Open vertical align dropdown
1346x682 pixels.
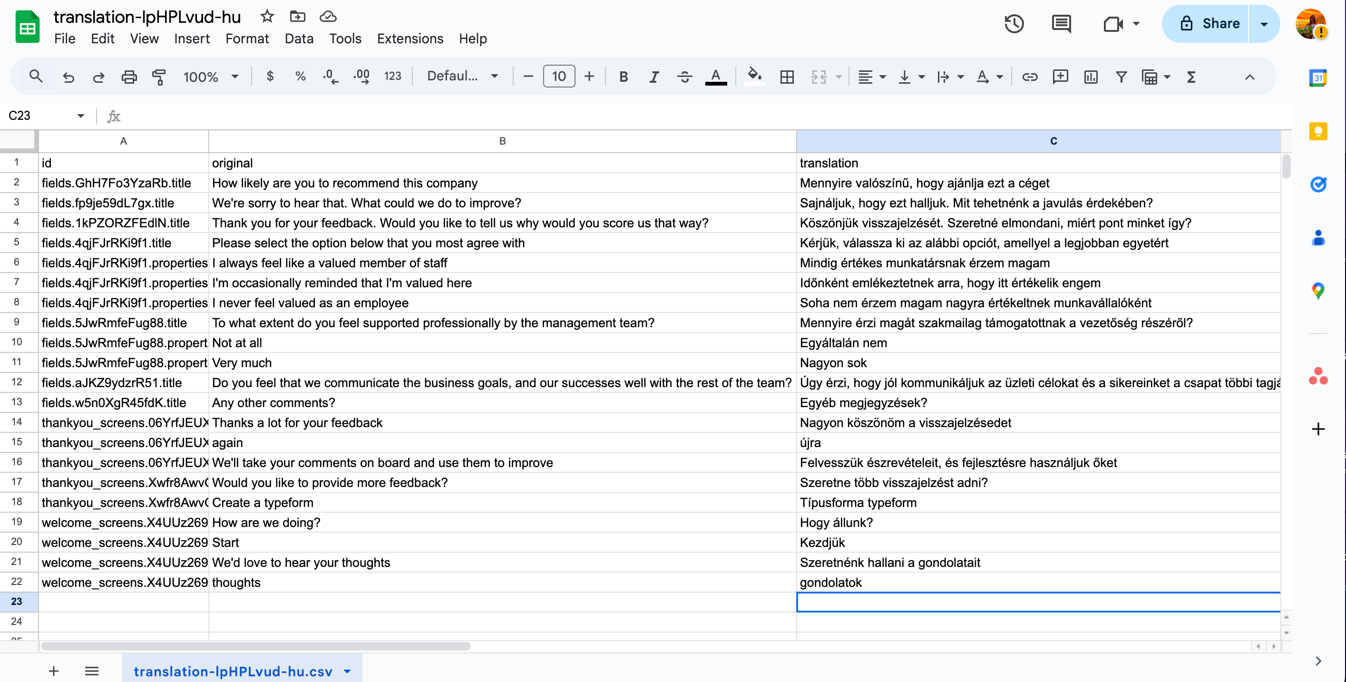click(x=911, y=77)
